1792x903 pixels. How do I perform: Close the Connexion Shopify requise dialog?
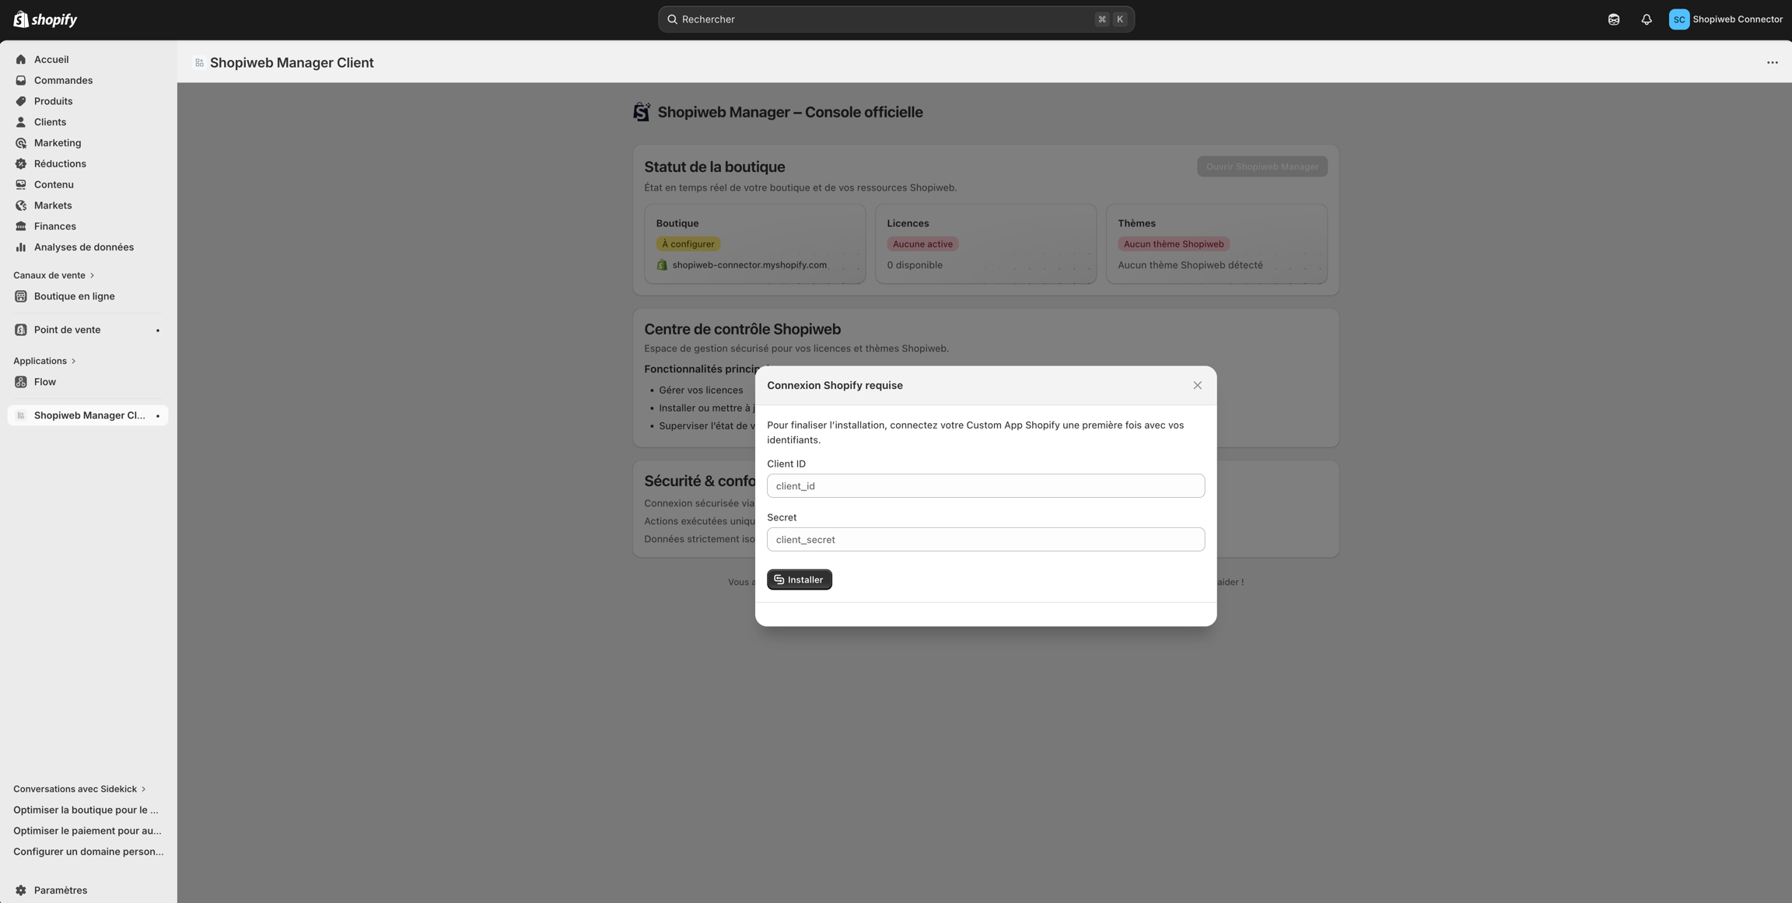click(x=1197, y=385)
